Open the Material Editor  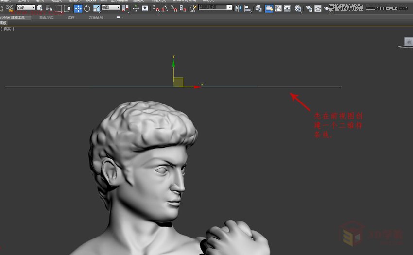coord(298,8)
